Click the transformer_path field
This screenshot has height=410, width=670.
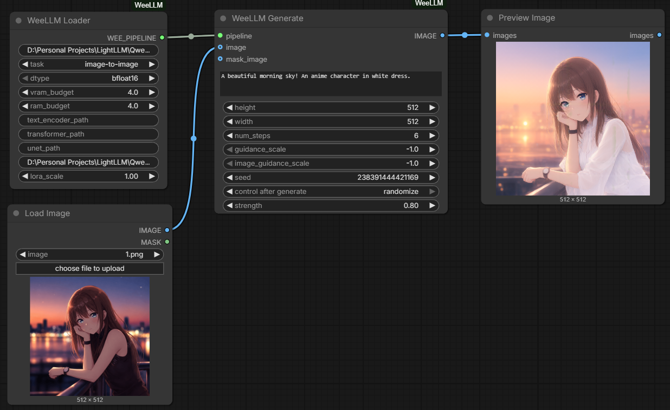tap(88, 134)
